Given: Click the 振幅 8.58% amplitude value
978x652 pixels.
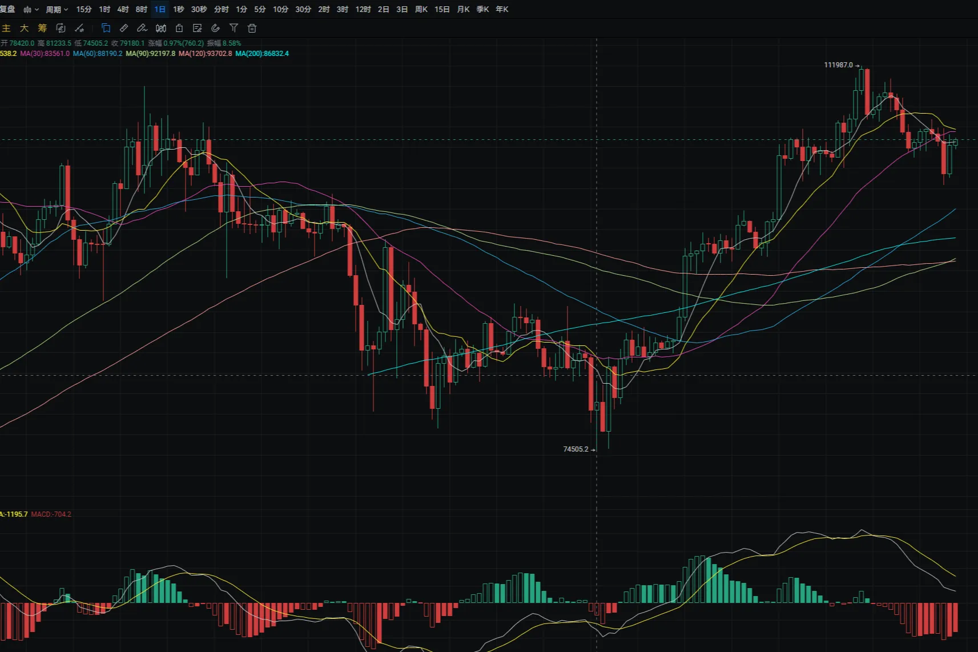Looking at the screenshot, I should [224, 43].
